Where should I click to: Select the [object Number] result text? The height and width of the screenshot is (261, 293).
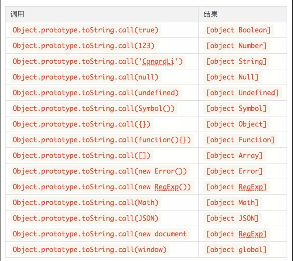(x=236, y=46)
